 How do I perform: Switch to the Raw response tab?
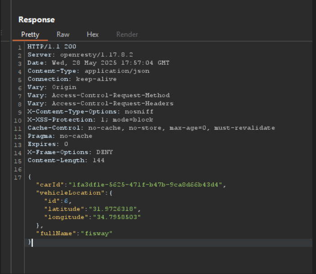[63, 35]
